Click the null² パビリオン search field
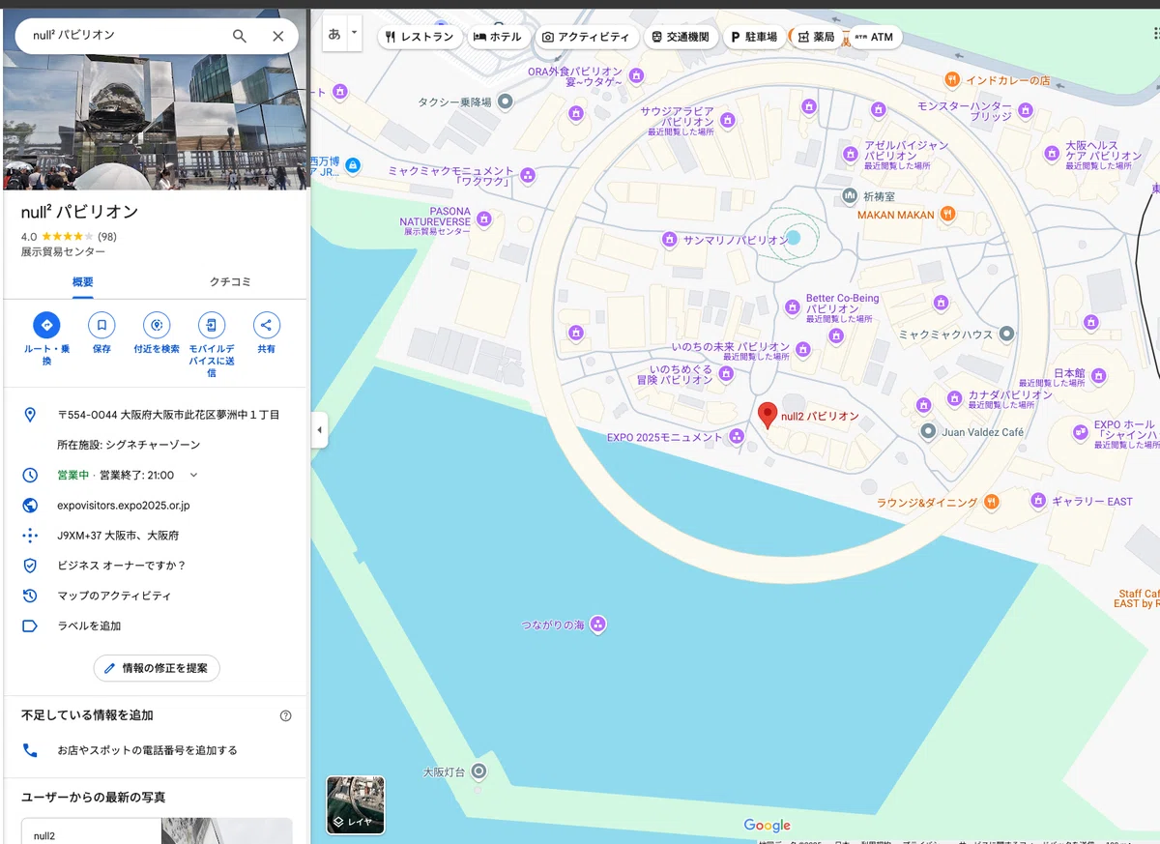The height and width of the screenshot is (844, 1160). tap(126, 36)
